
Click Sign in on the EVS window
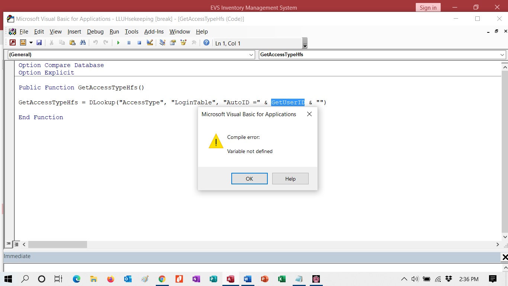point(428,7)
